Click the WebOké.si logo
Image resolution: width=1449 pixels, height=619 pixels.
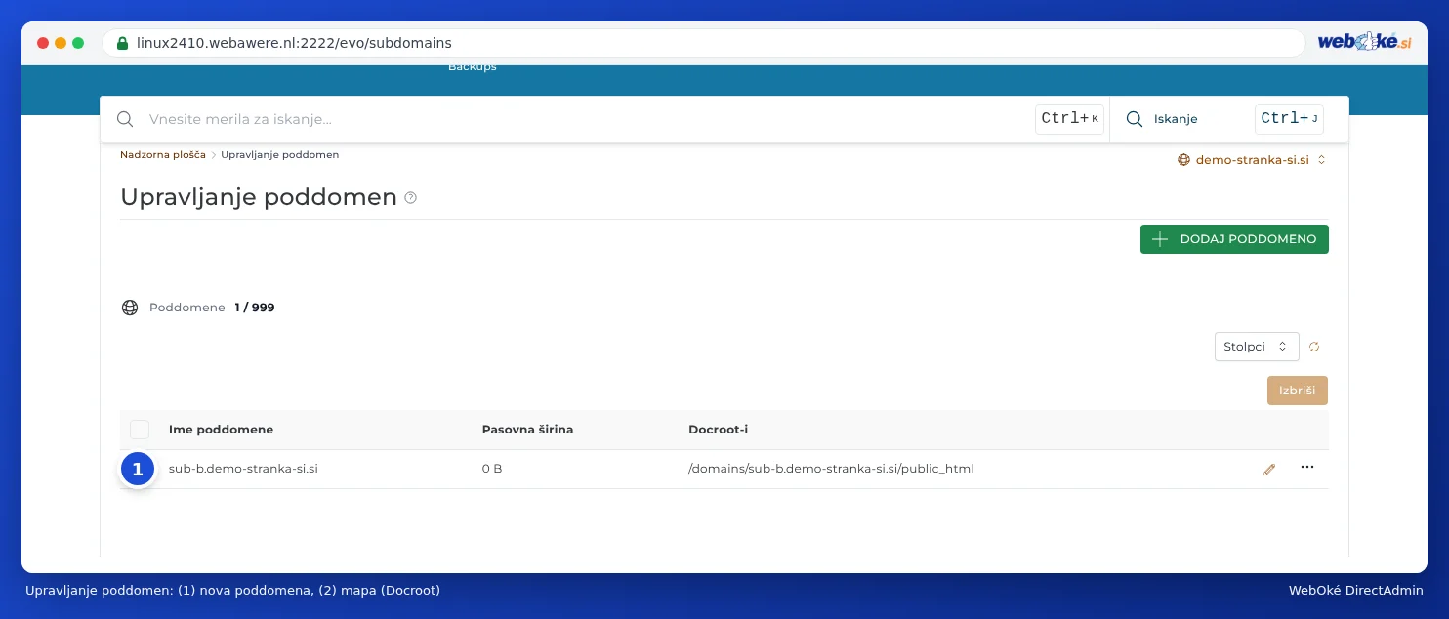click(x=1364, y=42)
